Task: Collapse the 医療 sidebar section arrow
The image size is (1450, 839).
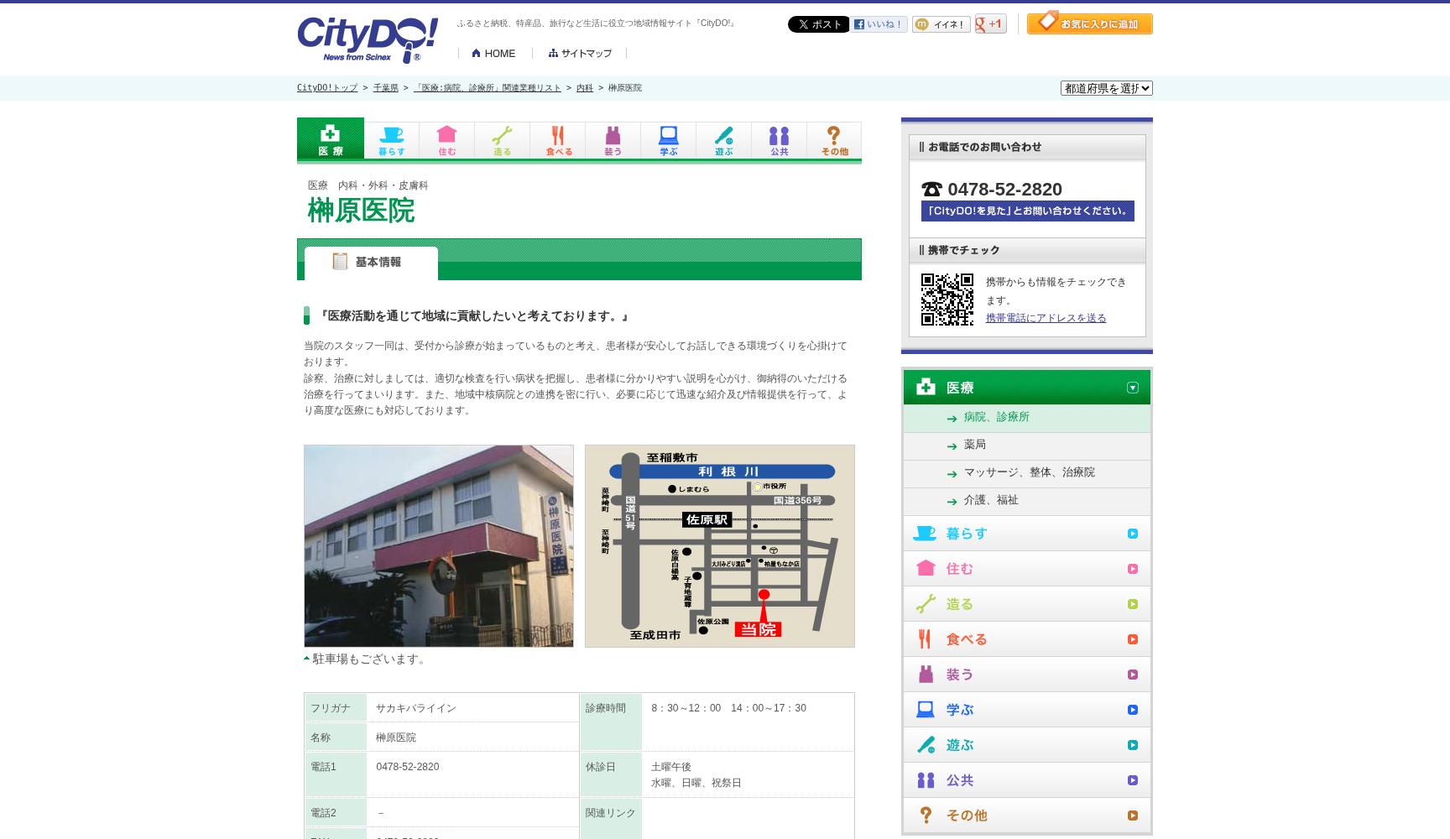Action: 1133,388
